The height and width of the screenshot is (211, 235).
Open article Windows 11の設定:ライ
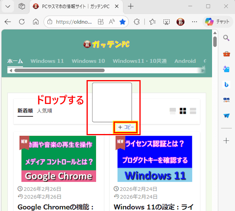tap(154, 207)
